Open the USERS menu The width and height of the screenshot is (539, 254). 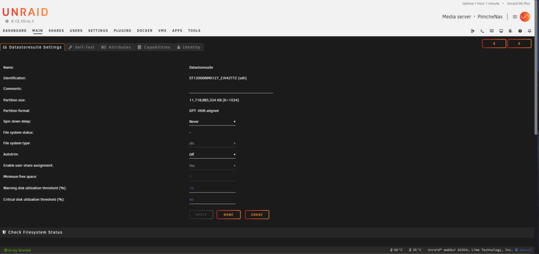[x=76, y=31]
